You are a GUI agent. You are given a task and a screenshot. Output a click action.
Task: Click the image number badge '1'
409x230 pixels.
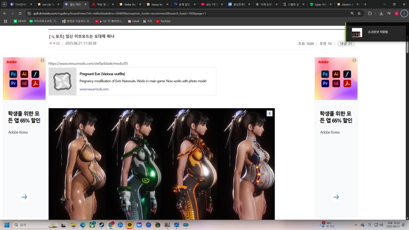click(x=269, y=114)
